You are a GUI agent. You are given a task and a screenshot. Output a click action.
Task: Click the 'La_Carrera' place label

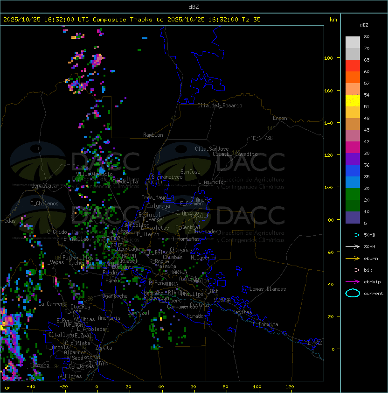point(52,304)
